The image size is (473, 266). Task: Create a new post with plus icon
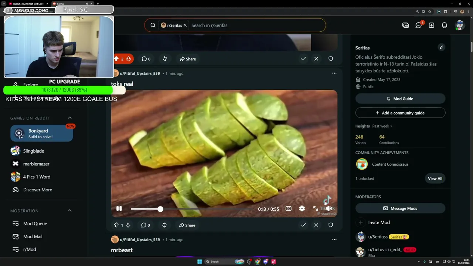tap(431, 25)
